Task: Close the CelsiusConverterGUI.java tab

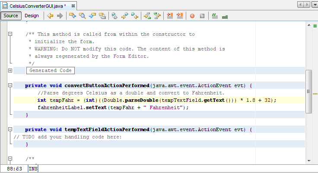Action: point(72,5)
